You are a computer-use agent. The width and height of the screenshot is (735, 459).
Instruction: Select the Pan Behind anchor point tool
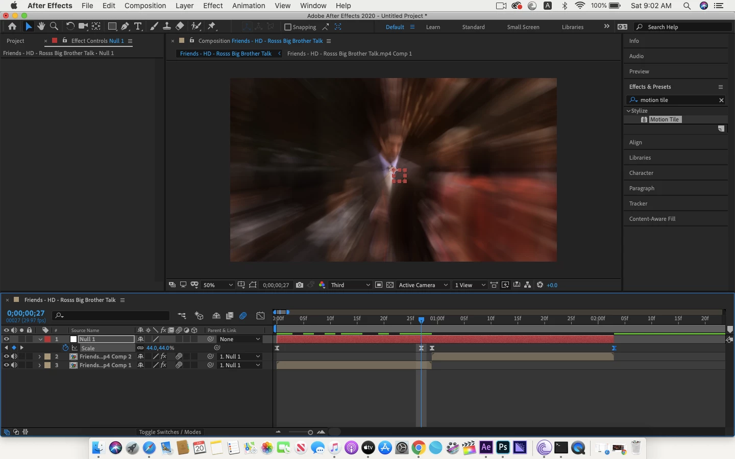96,27
